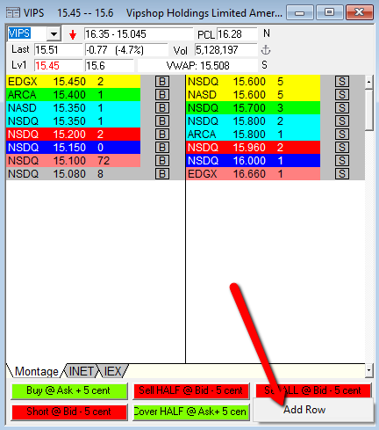
Task: Click B button on EDGX 15.450 bid row
Action: (162, 82)
